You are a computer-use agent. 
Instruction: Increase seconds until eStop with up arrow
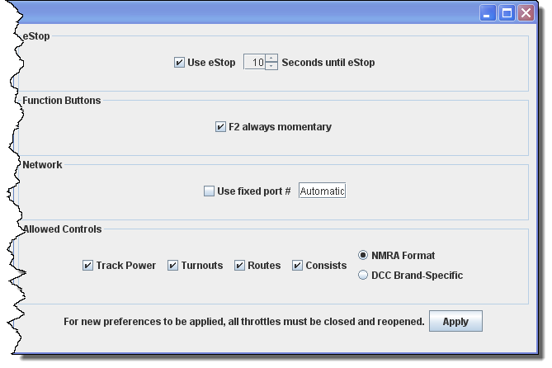coord(271,59)
